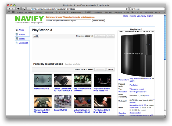
Task: Focus the Google search box
Action: tap(148, 9)
